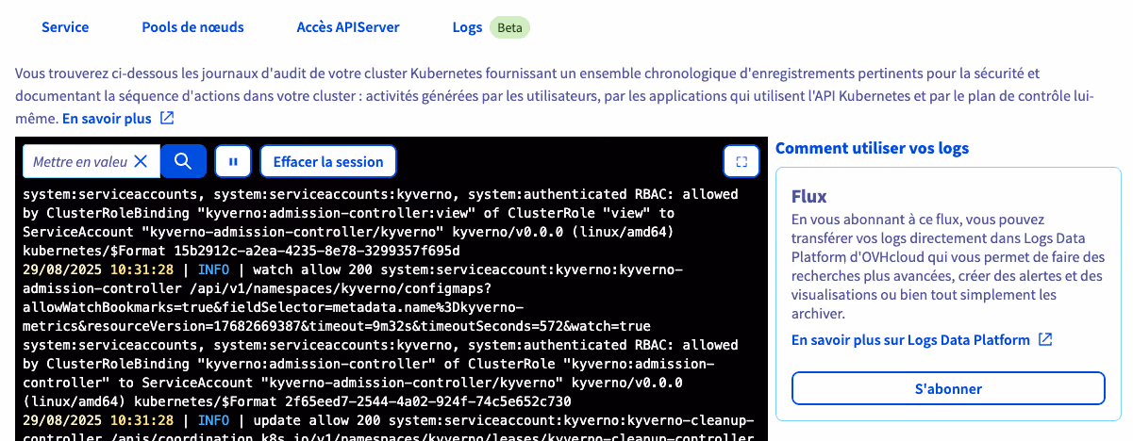Image resolution: width=1133 pixels, height=441 pixels.
Task: Go to the Accès APIServer tab
Action: pos(348,27)
